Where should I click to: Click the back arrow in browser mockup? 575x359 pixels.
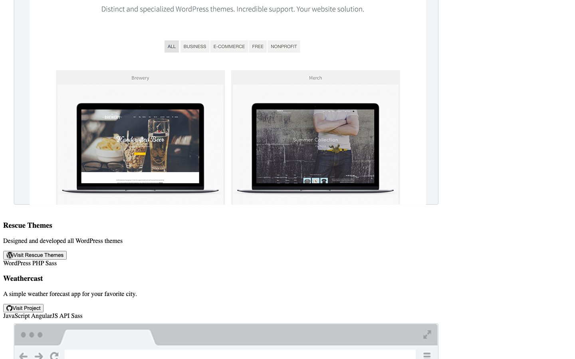coord(23,355)
